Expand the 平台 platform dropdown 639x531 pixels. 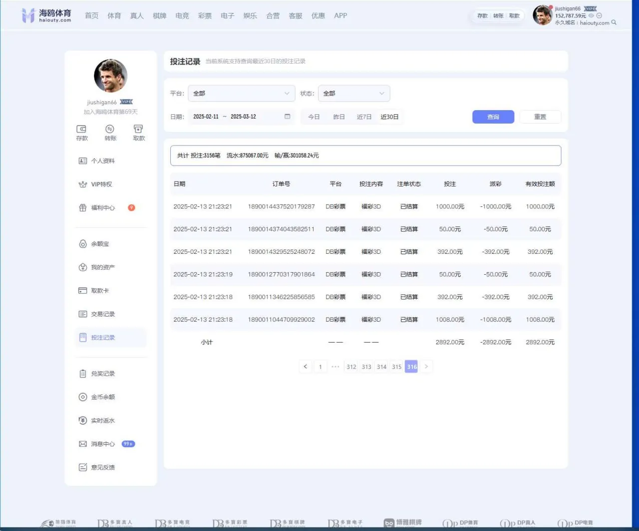click(241, 93)
